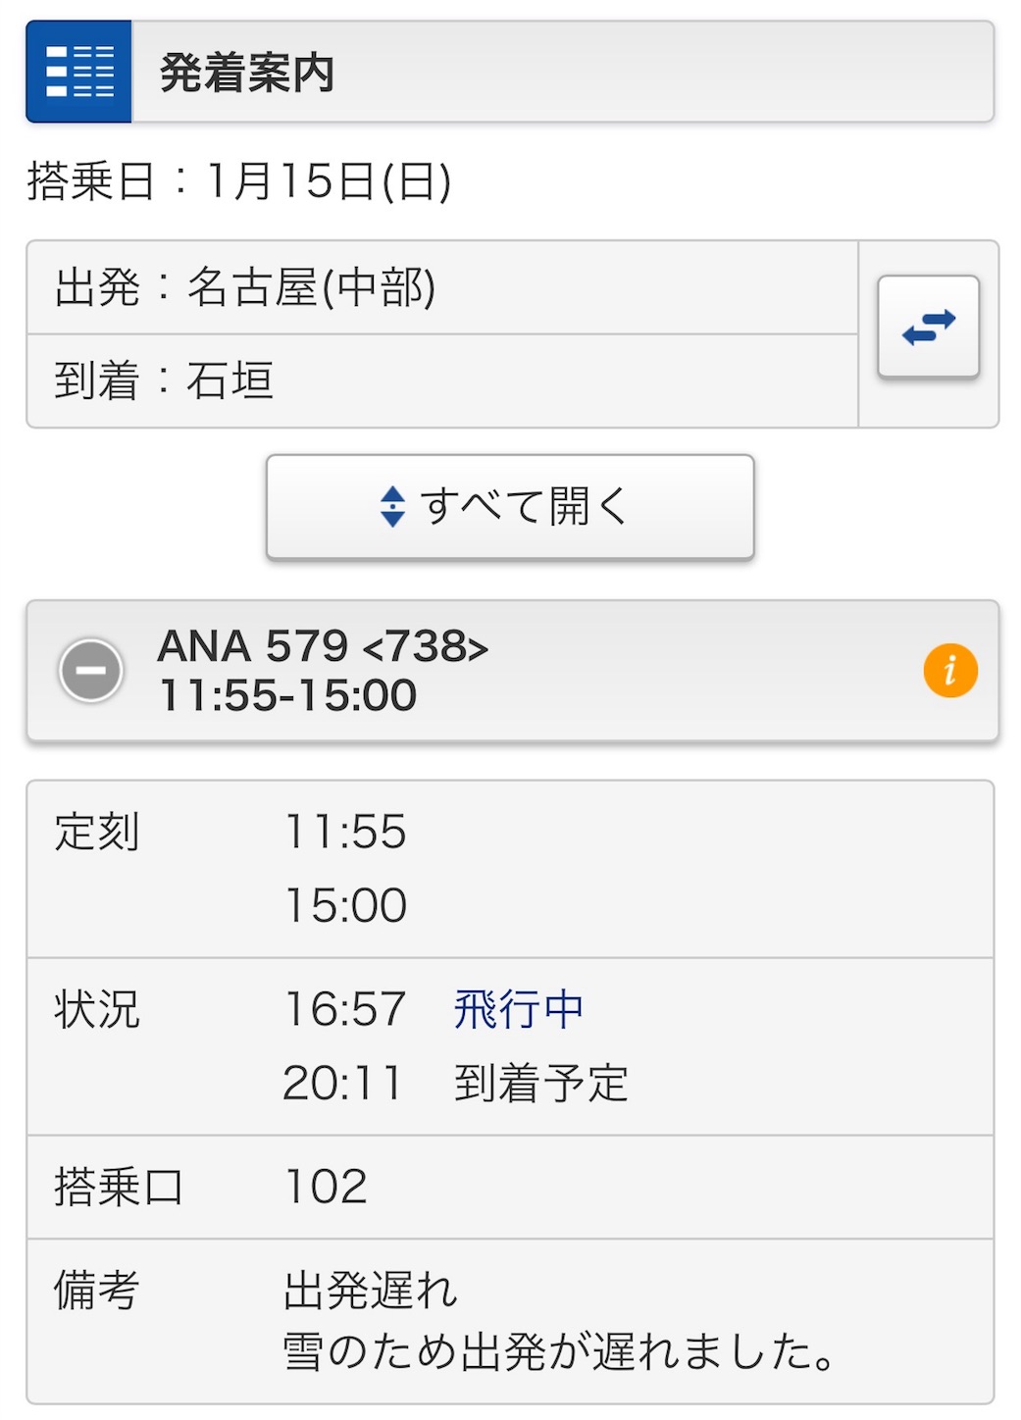The width and height of the screenshot is (1021, 1420).
Task: Click the 飛行中 status link
Action: coord(518,1010)
